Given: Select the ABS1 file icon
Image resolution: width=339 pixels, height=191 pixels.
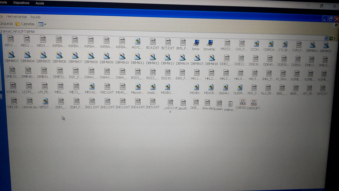Looking at the screenshot, I should click(11, 39).
